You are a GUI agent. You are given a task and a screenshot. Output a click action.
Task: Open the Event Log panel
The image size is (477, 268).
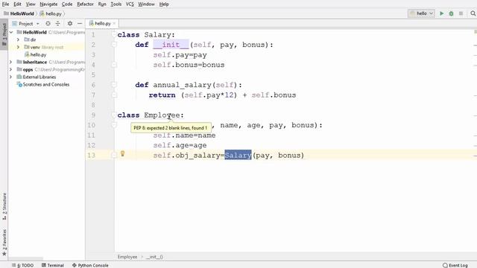tap(455, 265)
